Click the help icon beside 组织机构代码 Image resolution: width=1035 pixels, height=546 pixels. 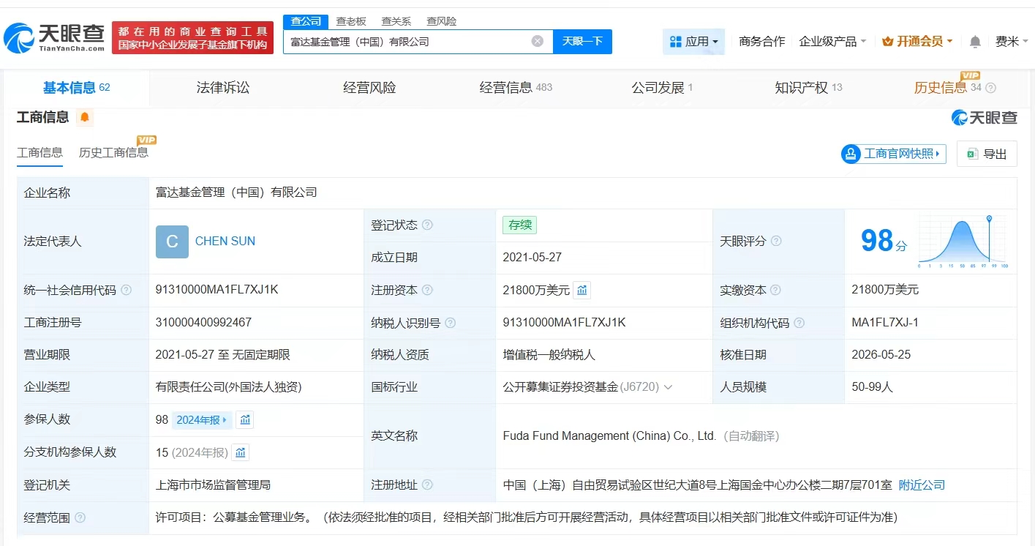point(799,323)
